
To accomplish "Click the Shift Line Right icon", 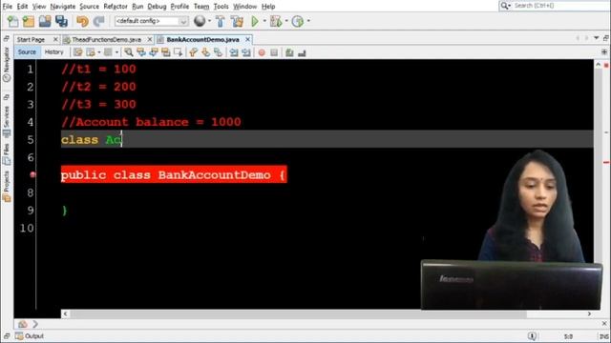I will 246,52.
